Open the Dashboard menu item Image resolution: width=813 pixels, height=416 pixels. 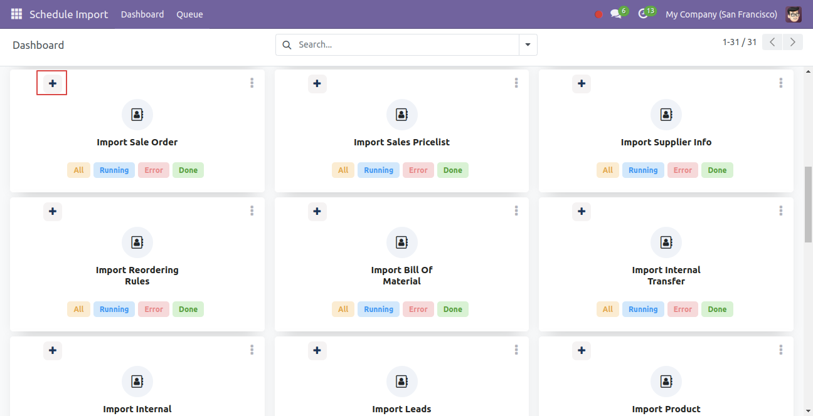142,14
